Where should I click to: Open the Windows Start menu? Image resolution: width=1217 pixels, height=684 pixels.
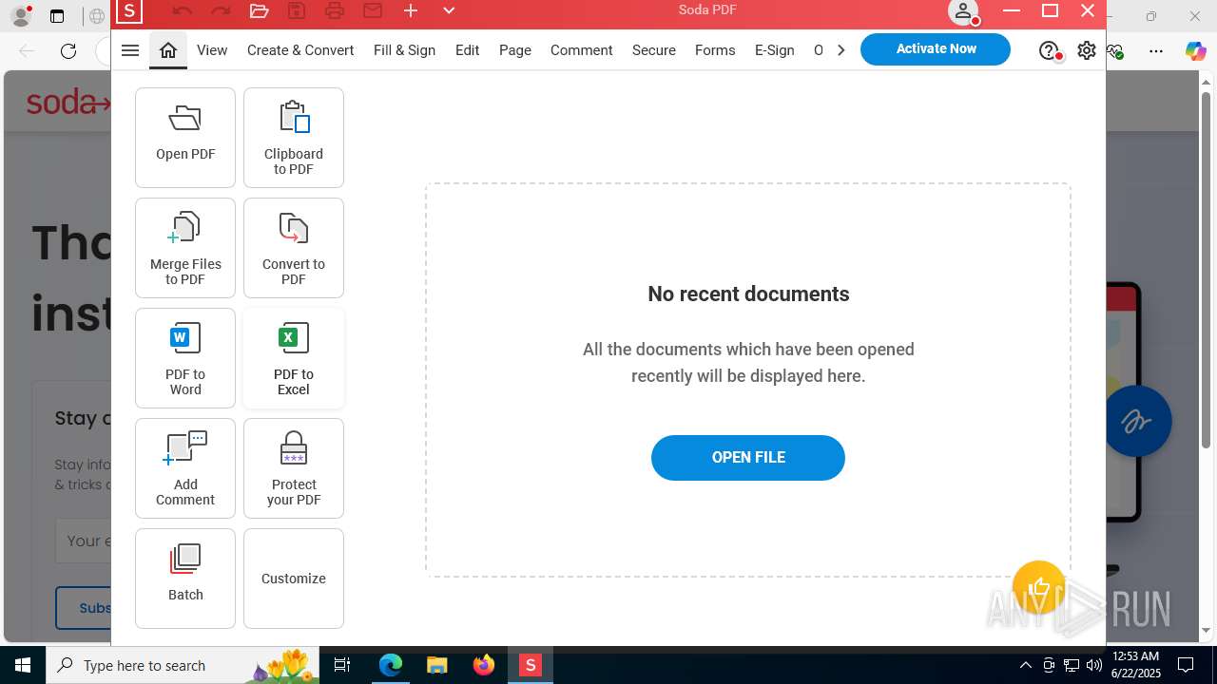(23, 665)
